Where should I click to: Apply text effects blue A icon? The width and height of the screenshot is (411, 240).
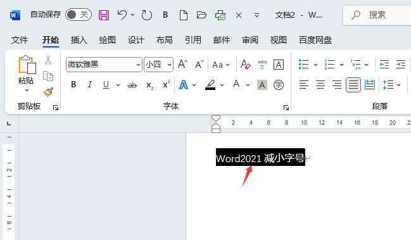pyautogui.click(x=184, y=85)
